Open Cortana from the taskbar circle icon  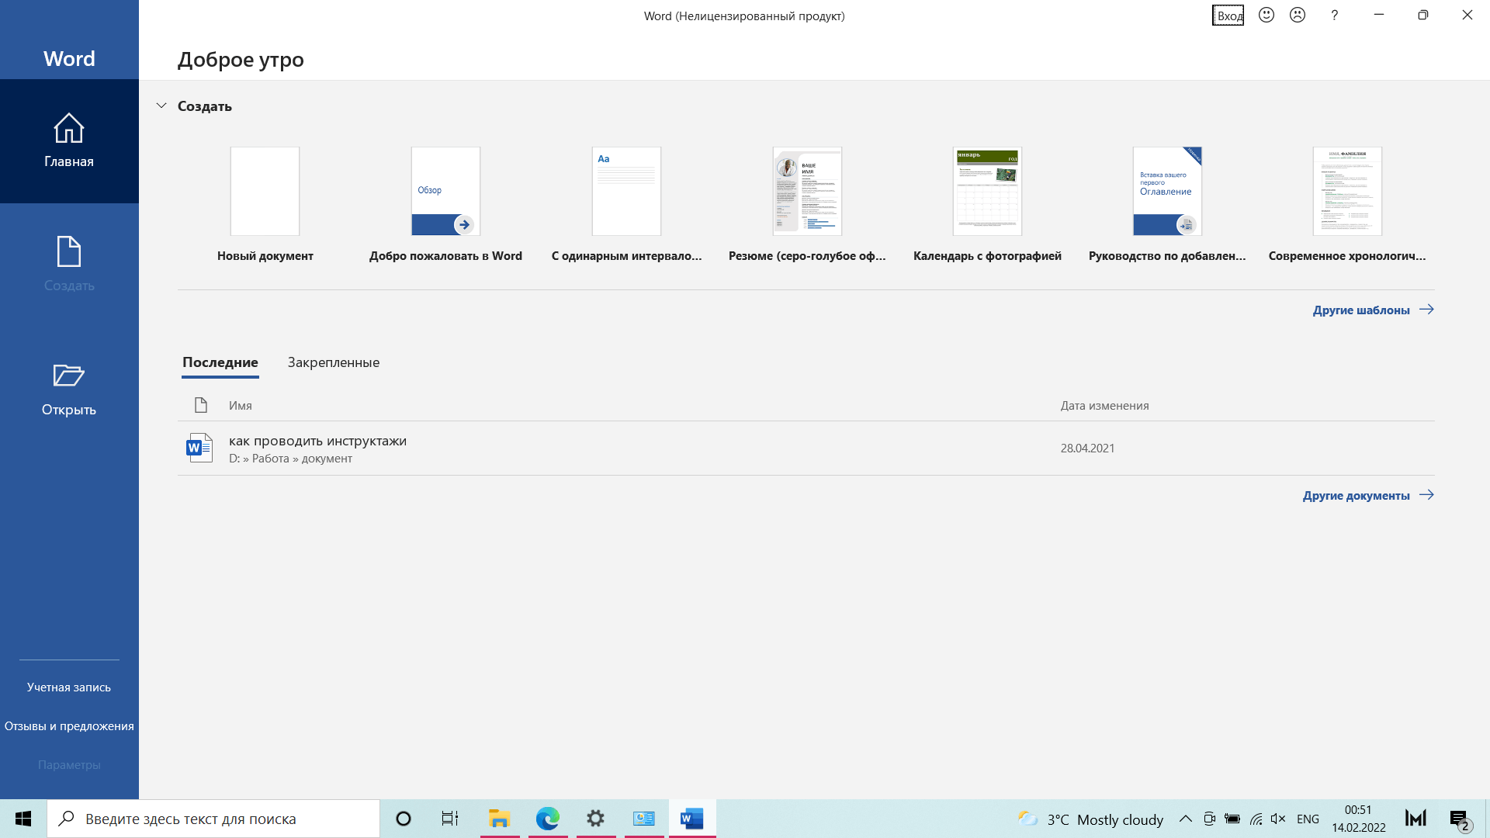click(404, 819)
